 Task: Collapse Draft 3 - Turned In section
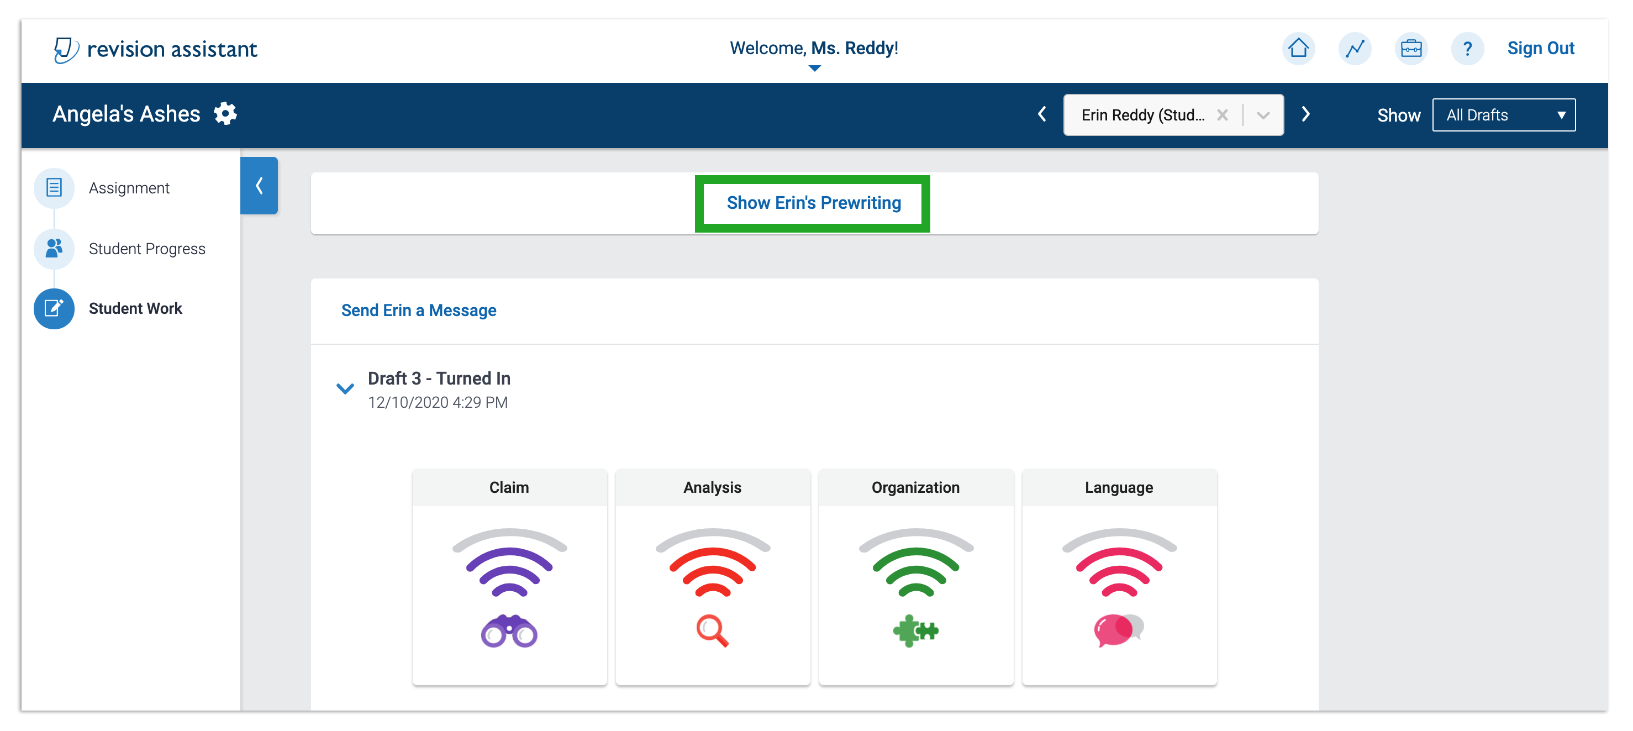[x=344, y=388]
